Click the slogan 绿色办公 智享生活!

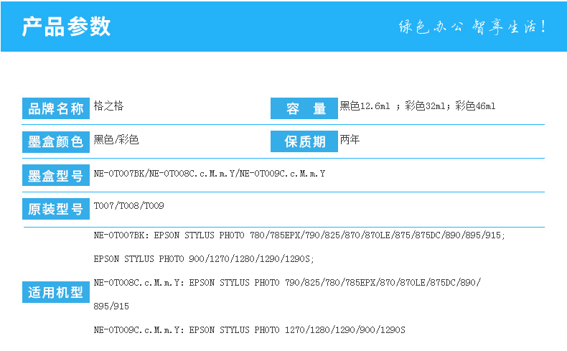click(x=472, y=27)
